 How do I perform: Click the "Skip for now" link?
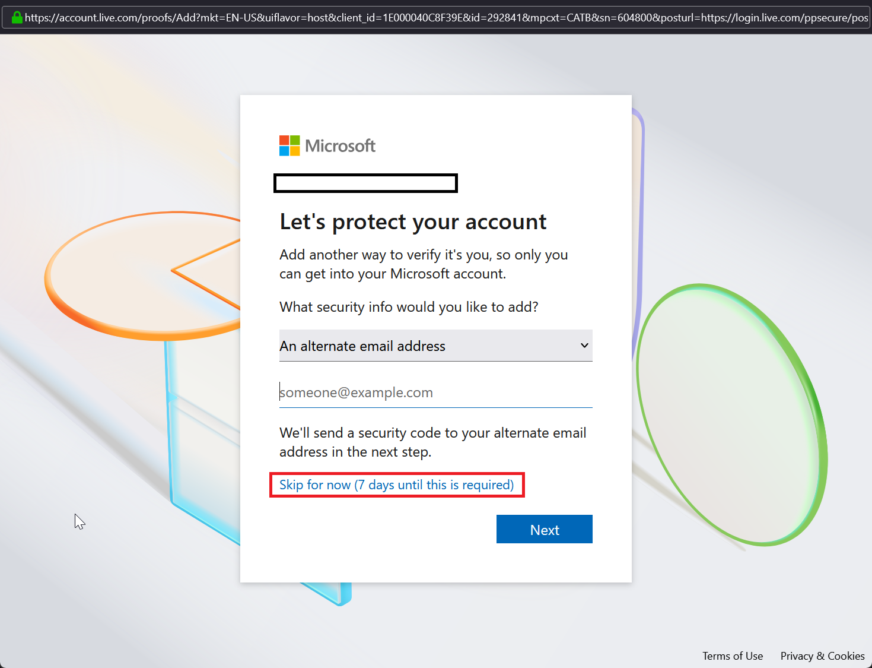[396, 485]
